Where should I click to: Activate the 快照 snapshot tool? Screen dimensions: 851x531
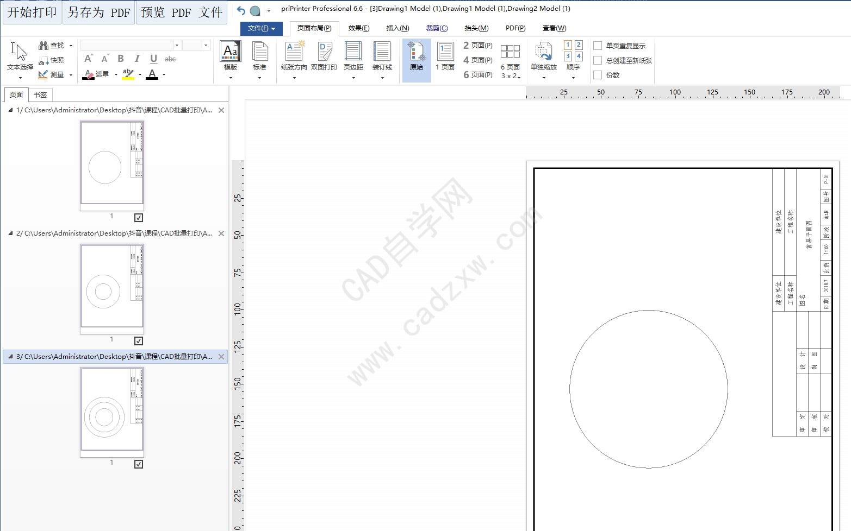click(52, 60)
